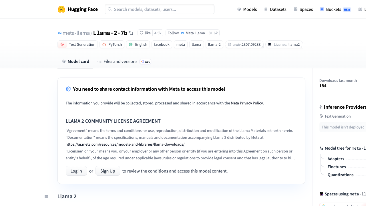Open Quantizations in the model tree
Viewport: 366px width, 206px height.
point(341,175)
